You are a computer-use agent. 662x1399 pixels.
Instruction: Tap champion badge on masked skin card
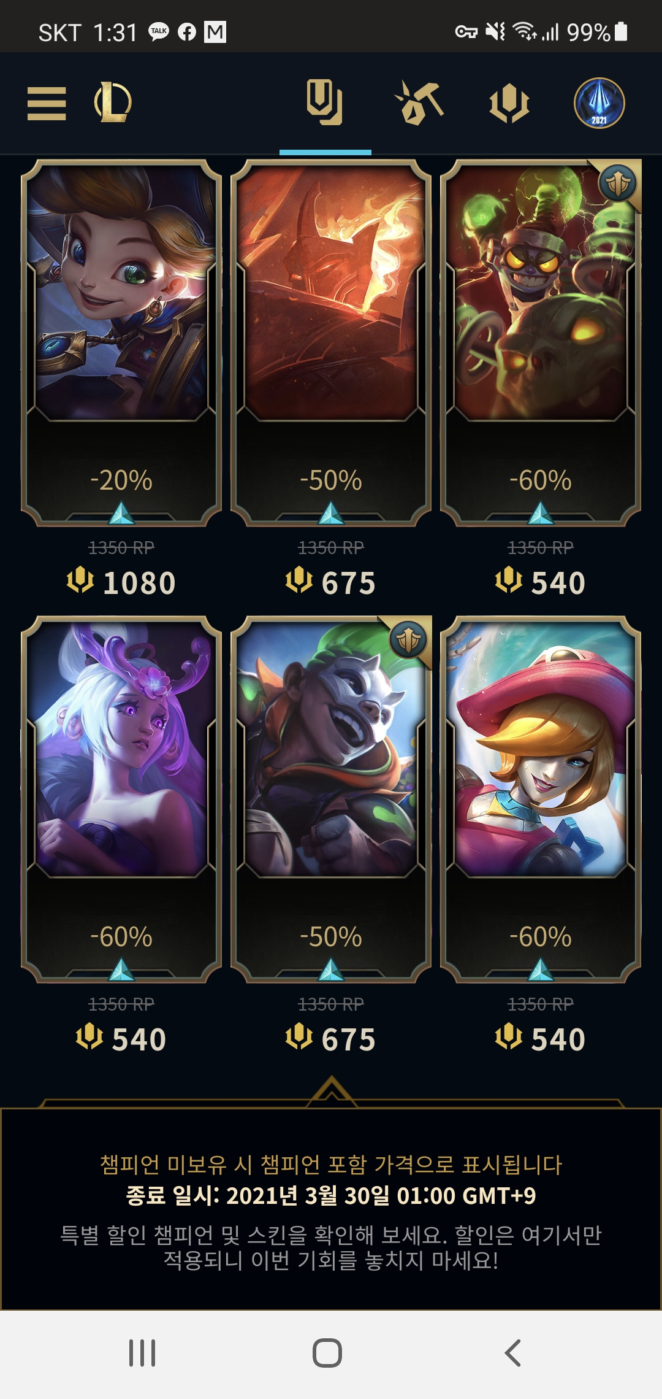coord(408,640)
